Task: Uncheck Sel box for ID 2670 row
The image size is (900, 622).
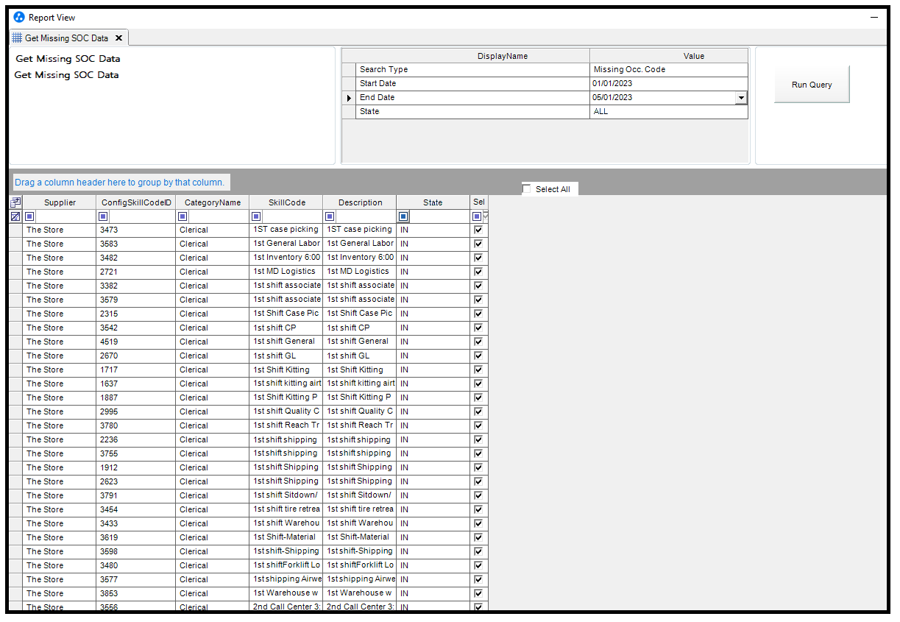Action: (478, 356)
